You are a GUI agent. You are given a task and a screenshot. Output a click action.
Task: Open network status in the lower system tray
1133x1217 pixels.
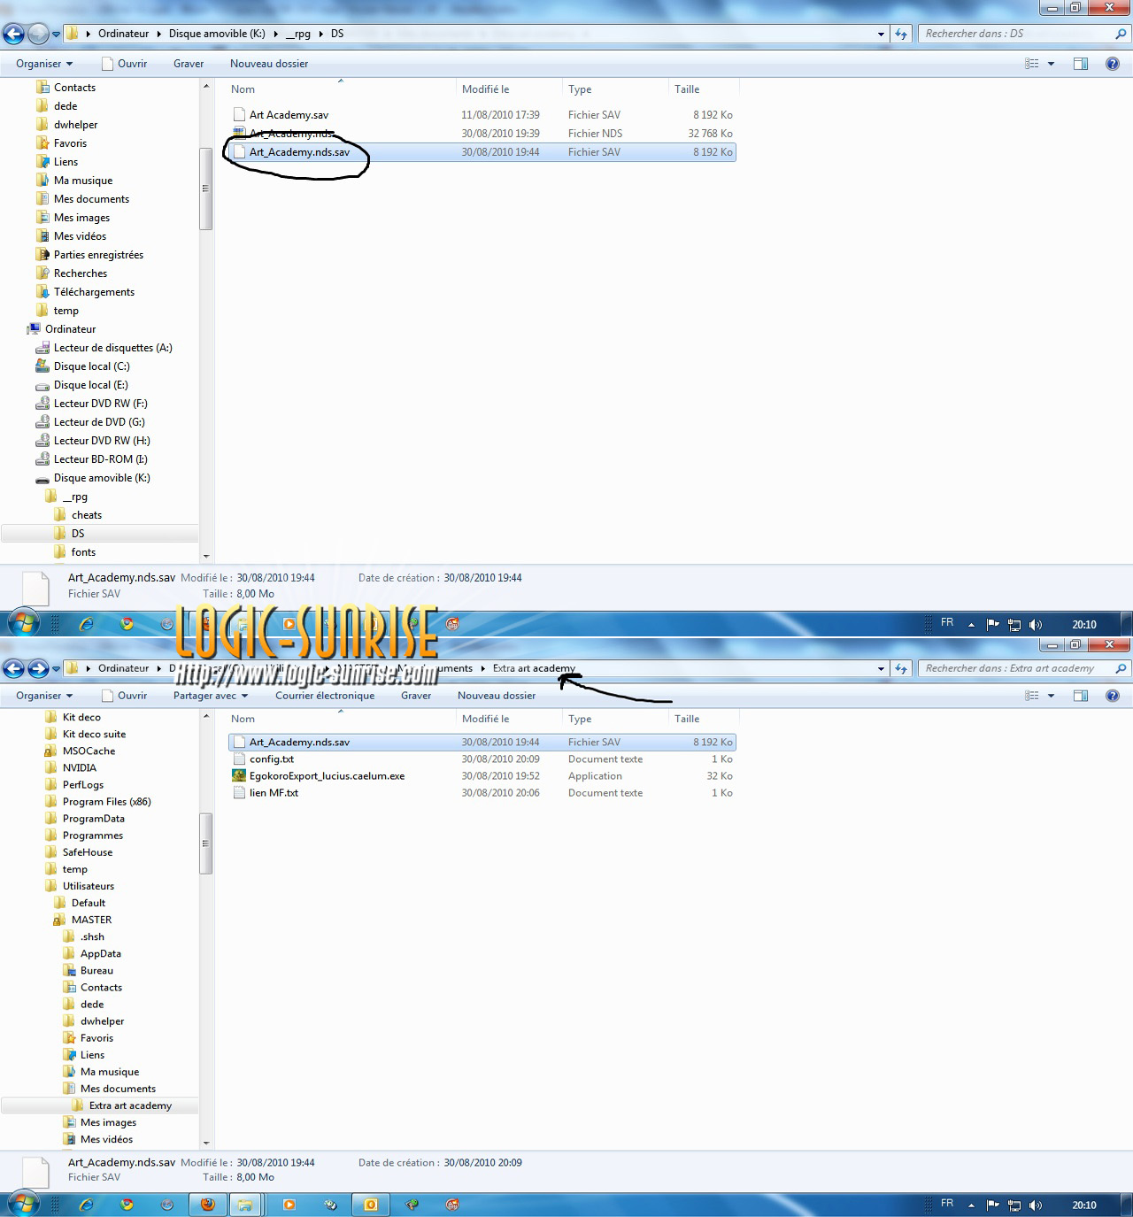(x=1014, y=1205)
